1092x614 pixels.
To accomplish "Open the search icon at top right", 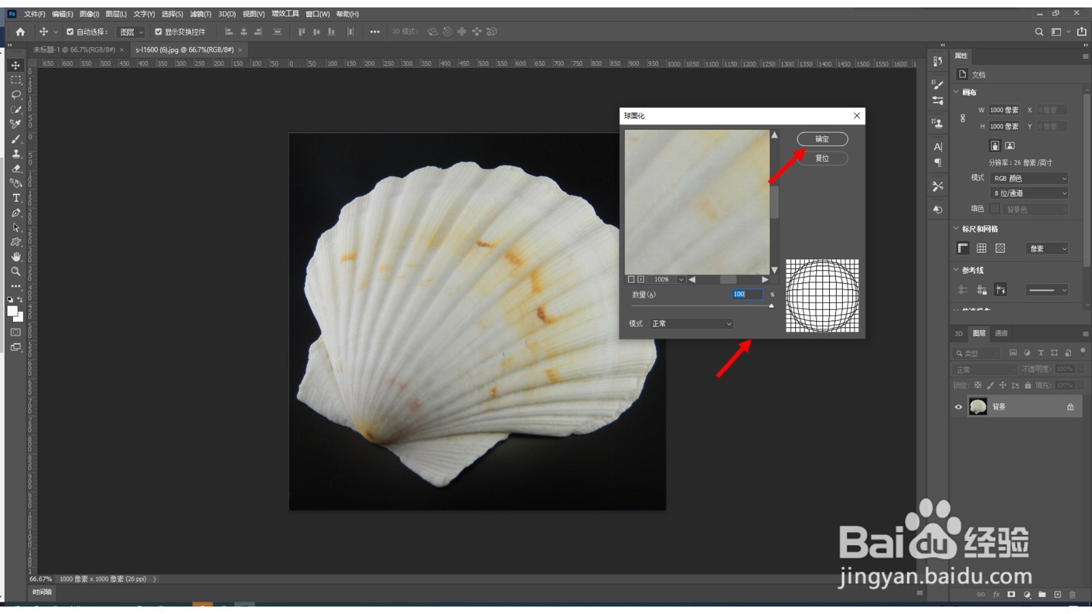I will [x=1039, y=31].
